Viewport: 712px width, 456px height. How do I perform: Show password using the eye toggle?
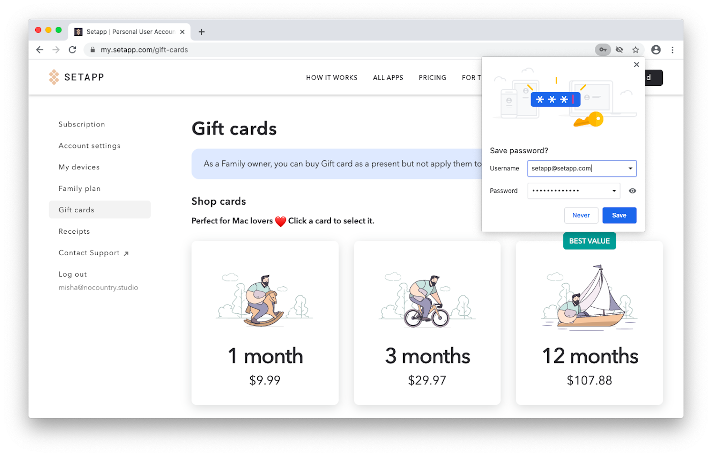tap(632, 191)
